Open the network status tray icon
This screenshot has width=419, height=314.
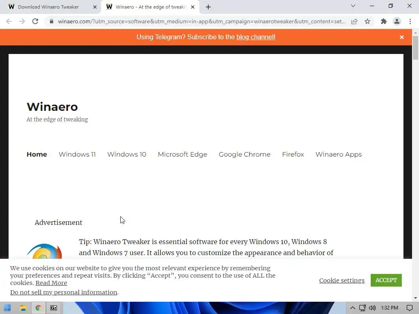[363, 308]
